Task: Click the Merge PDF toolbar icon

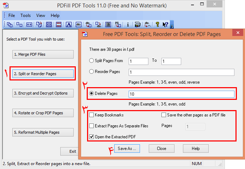Action: tap(10, 24)
